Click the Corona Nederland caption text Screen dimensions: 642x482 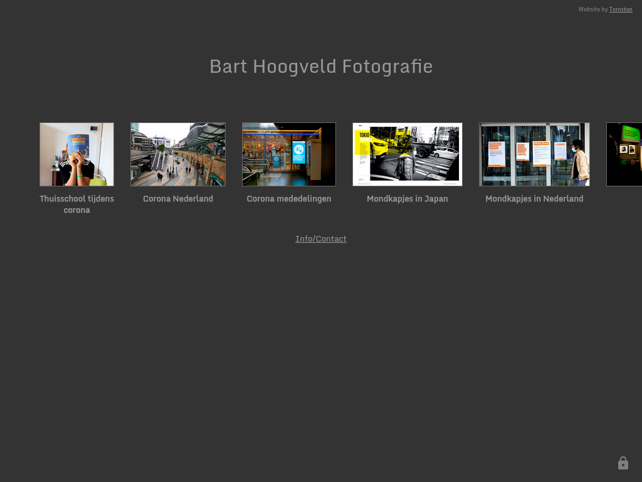(x=178, y=198)
